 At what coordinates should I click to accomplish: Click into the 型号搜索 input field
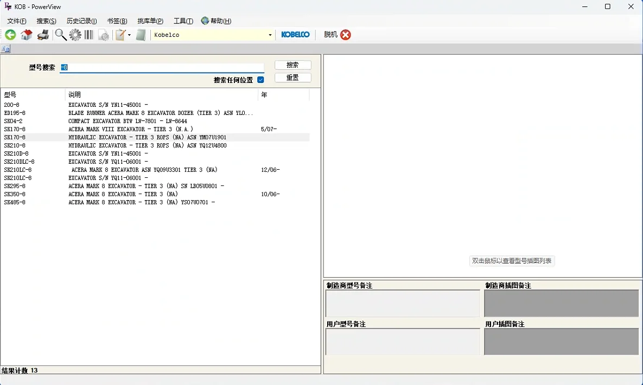162,67
